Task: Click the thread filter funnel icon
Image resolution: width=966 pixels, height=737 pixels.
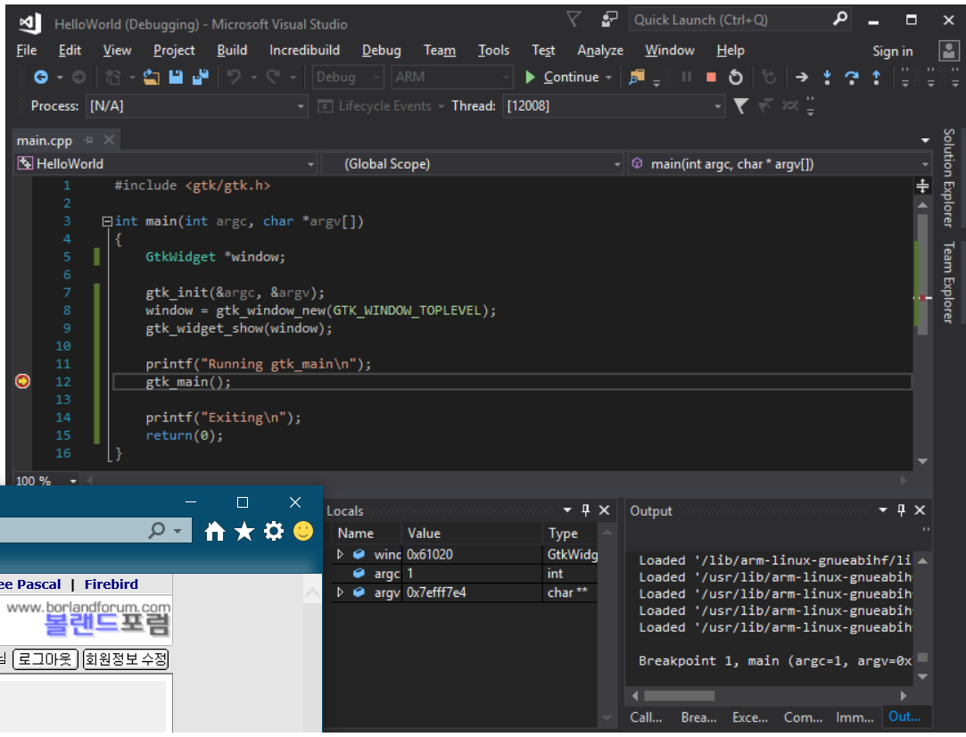Action: pos(740,106)
